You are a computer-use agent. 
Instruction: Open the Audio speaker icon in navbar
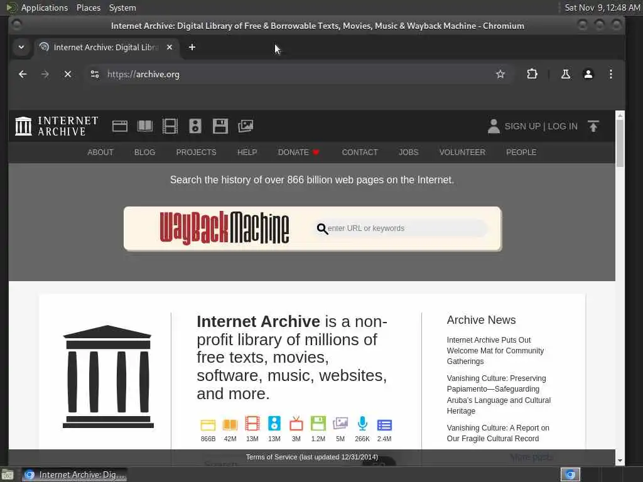coord(195,126)
